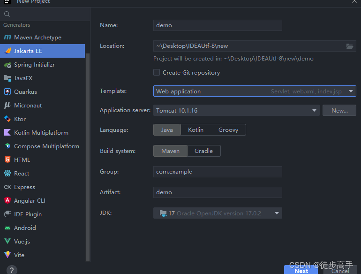The height and width of the screenshot is (274, 361).
Task: Select the Angular CLI list entry
Action: [x=43, y=200]
